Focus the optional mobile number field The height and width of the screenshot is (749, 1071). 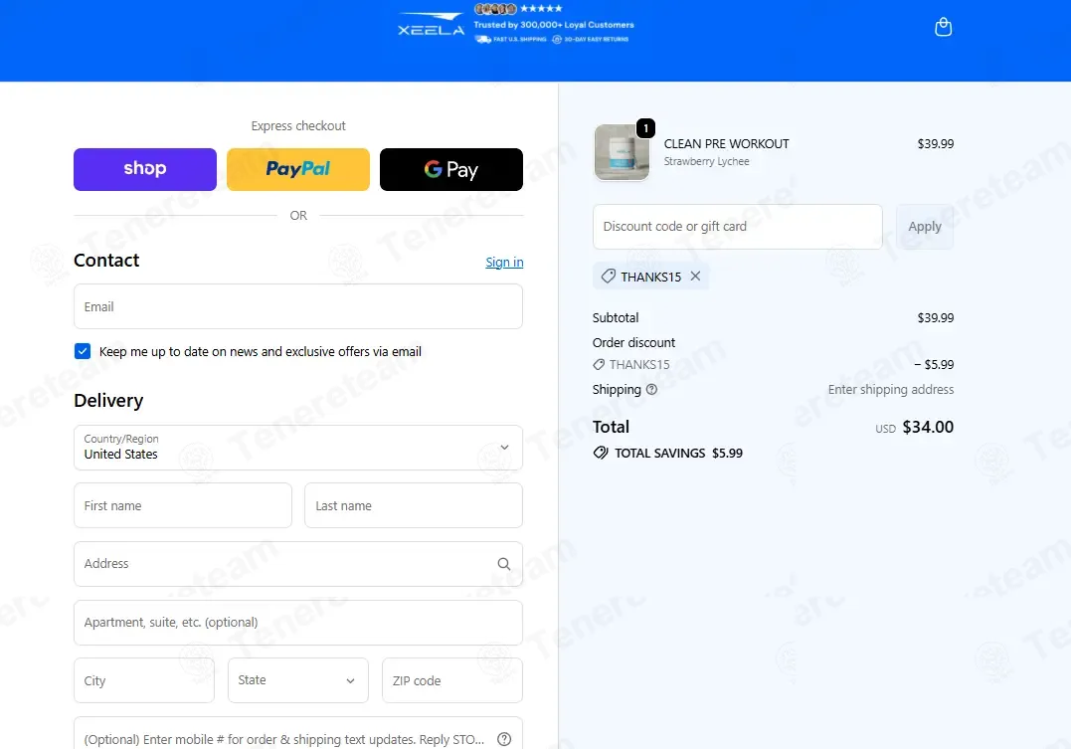[297, 735]
